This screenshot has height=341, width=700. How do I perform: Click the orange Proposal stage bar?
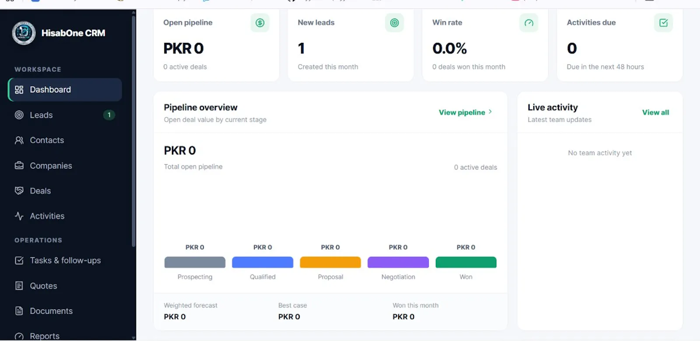(330, 262)
